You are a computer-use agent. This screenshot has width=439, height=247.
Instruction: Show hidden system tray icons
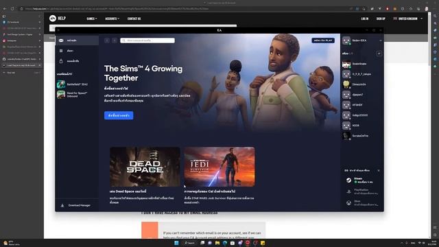point(401,243)
